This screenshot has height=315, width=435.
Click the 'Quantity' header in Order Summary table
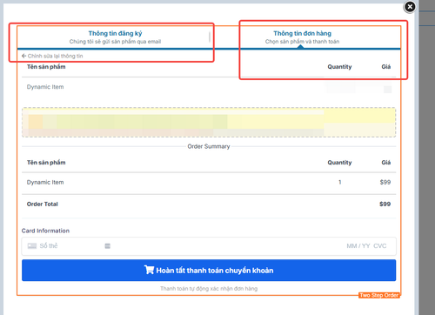[339, 163]
